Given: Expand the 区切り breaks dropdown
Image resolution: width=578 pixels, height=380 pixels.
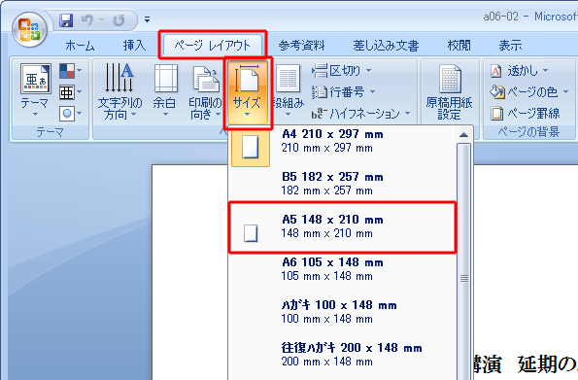Looking at the screenshot, I should [x=342, y=71].
